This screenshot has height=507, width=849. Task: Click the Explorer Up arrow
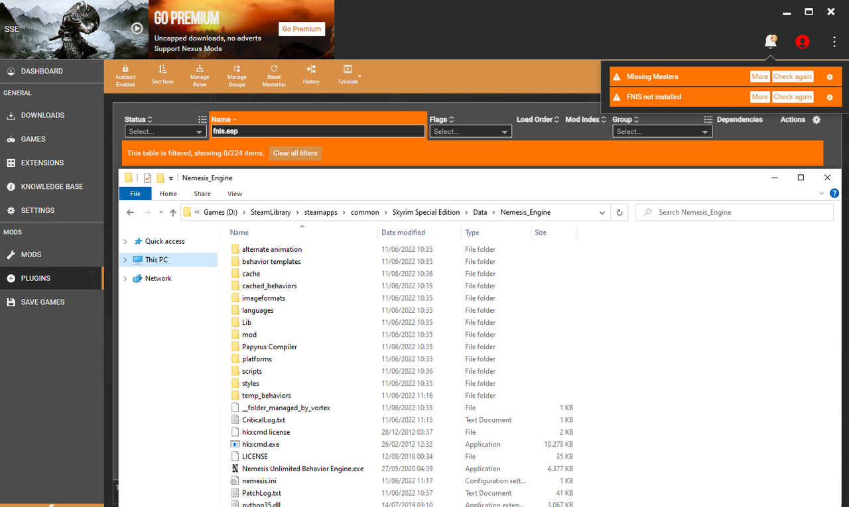tap(173, 213)
